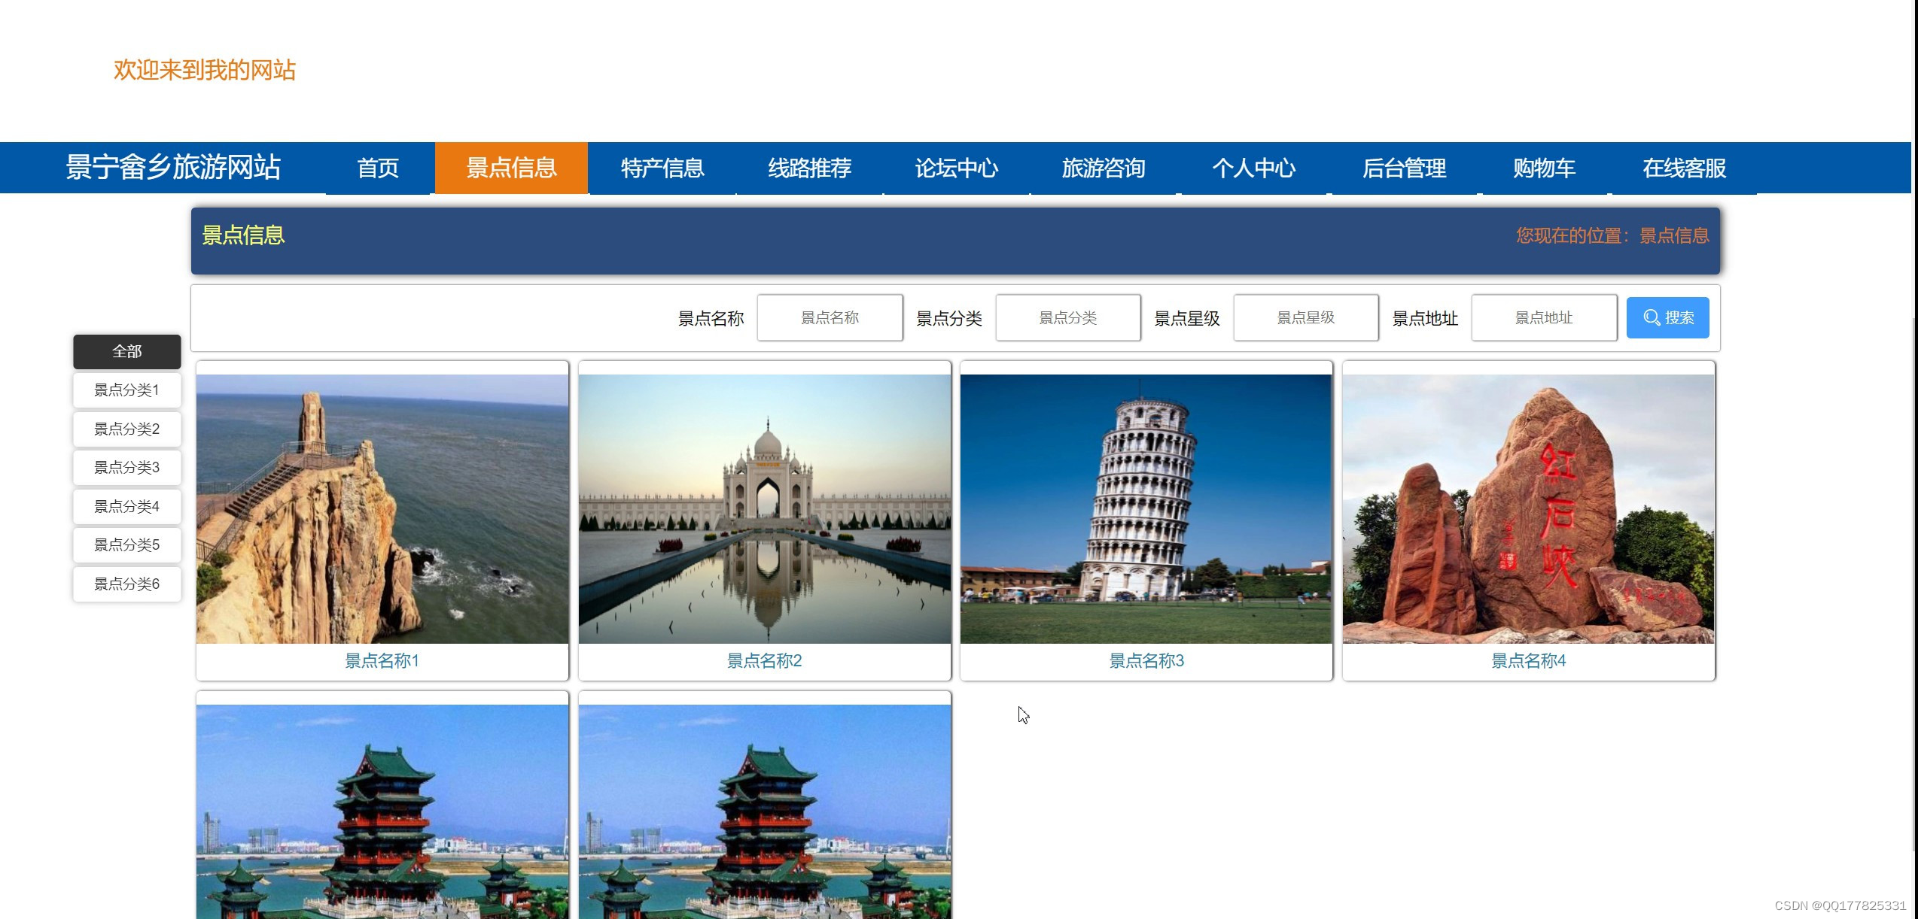The height and width of the screenshot is (919, 1918).
Task: Go to 个人中心 page
Action: (x=1254, y=168)
